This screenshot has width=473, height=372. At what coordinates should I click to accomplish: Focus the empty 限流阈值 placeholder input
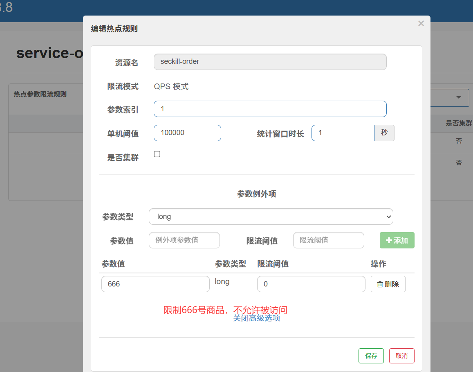[x=328, y=240]
